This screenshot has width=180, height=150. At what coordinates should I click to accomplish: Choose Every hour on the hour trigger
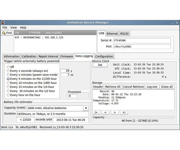coord(8,95)
